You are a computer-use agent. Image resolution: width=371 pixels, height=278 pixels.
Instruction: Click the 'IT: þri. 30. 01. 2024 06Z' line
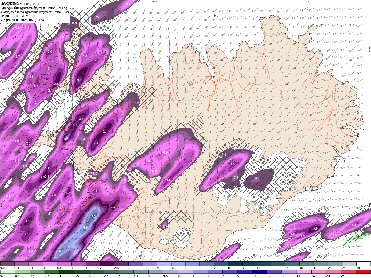coord(18,16)
